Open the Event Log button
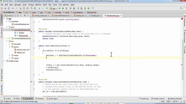 click(x=144, y=99)
